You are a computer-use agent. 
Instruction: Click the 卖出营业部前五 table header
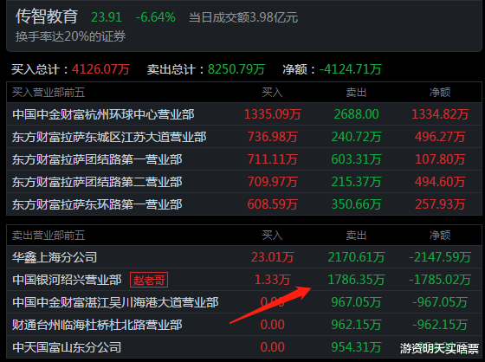point(48,236)
